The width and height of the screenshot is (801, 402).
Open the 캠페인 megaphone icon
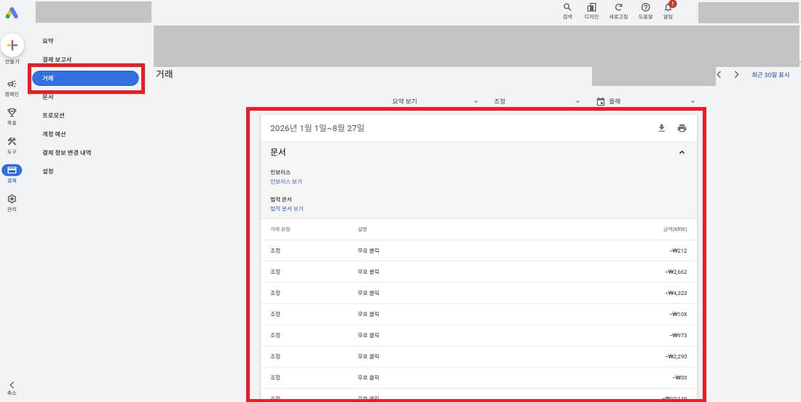(x=12, y=84)
